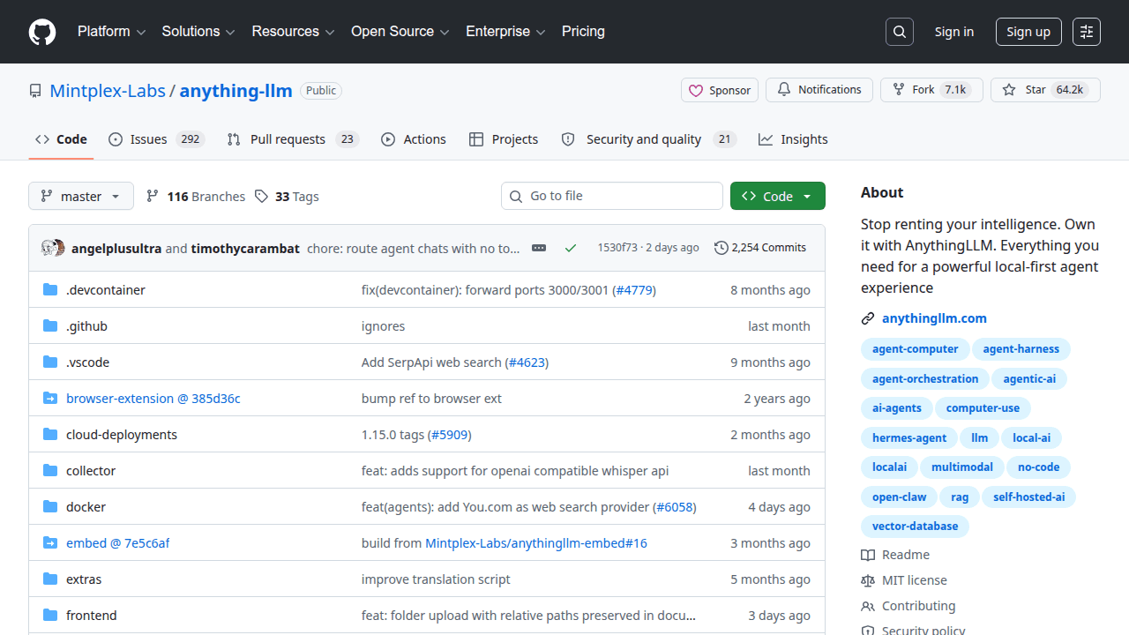Open the Platform menu
Screen dimensions: 1129x635
pos(111,32)
